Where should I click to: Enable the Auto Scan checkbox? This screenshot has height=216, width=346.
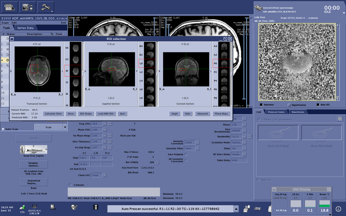[3, 129]
